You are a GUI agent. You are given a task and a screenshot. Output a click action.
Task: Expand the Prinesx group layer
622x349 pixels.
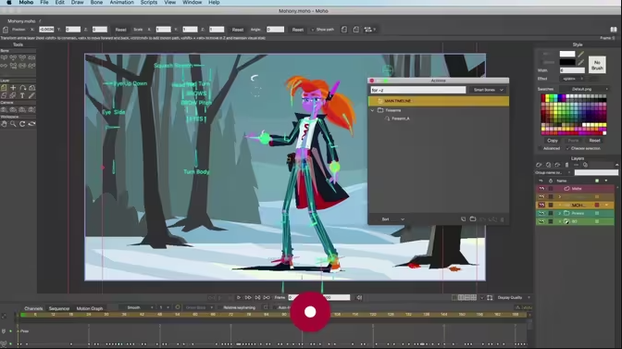pos(560,213)
